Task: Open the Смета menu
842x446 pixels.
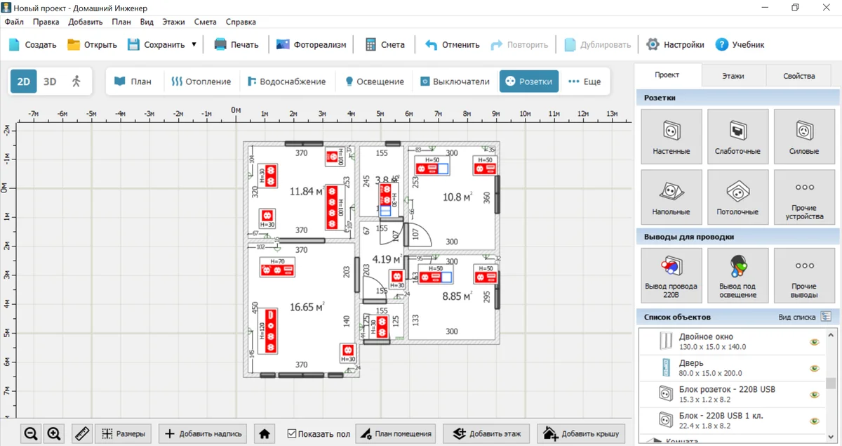Action: tap(205, 22)
